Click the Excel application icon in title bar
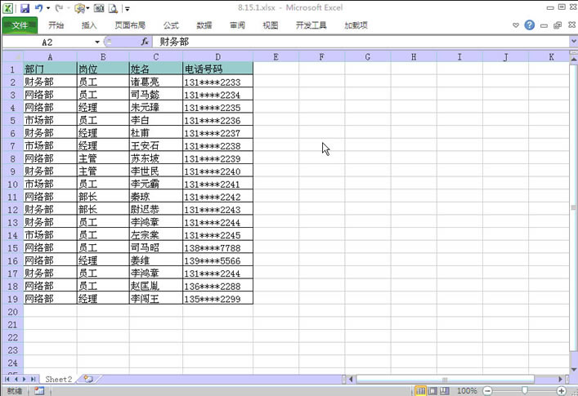 pos(7,8)
